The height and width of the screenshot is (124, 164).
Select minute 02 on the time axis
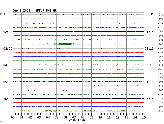30,117
